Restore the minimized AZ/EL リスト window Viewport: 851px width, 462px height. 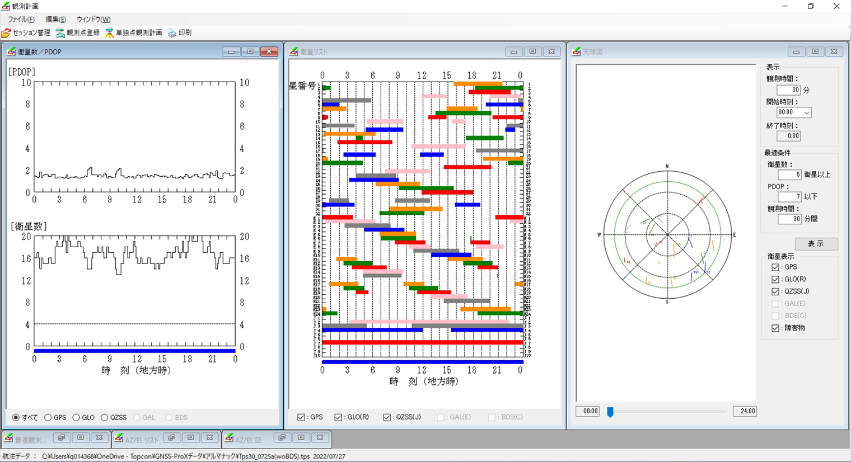172,437
